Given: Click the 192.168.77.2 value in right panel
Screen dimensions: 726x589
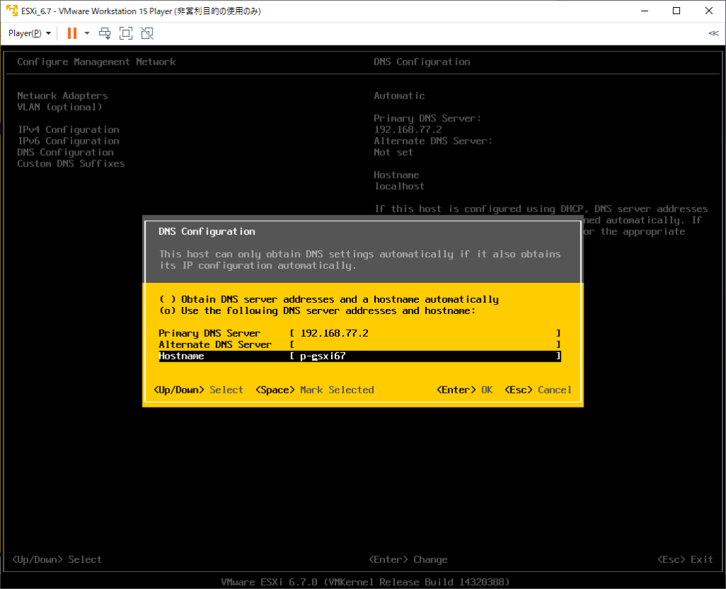Looking at the screenshot, I should click(408, 130).
